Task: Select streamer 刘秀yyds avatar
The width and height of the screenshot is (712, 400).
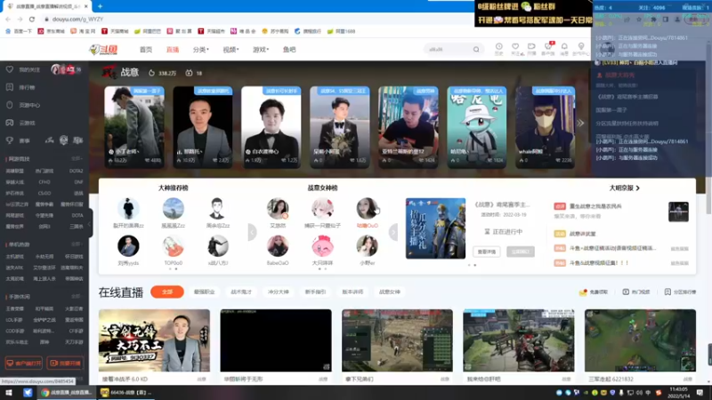Action: point(128,246)
